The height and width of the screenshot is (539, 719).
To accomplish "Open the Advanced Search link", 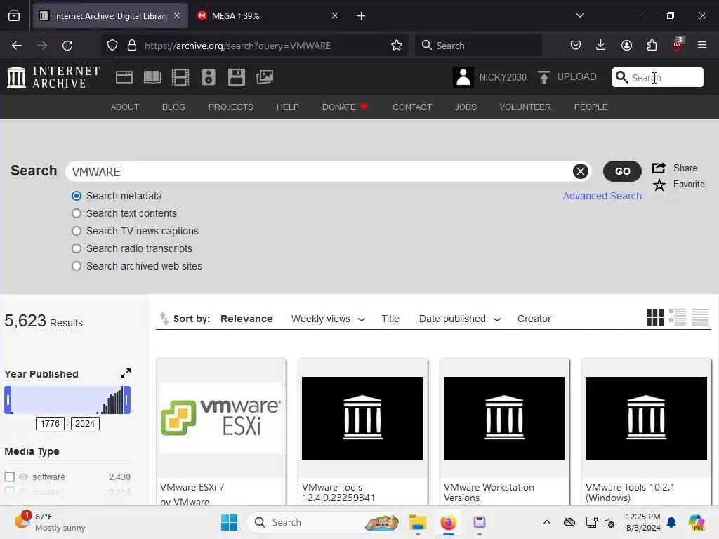I will click(602, 196).
